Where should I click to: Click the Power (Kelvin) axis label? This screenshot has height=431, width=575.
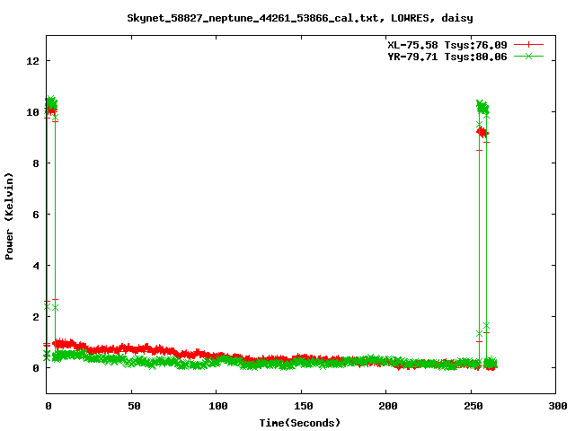point(9,216)
